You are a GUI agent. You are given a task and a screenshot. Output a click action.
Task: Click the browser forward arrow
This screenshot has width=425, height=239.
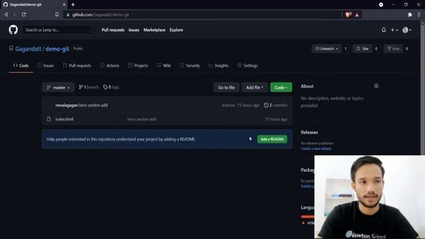click(x=15, y=15)
